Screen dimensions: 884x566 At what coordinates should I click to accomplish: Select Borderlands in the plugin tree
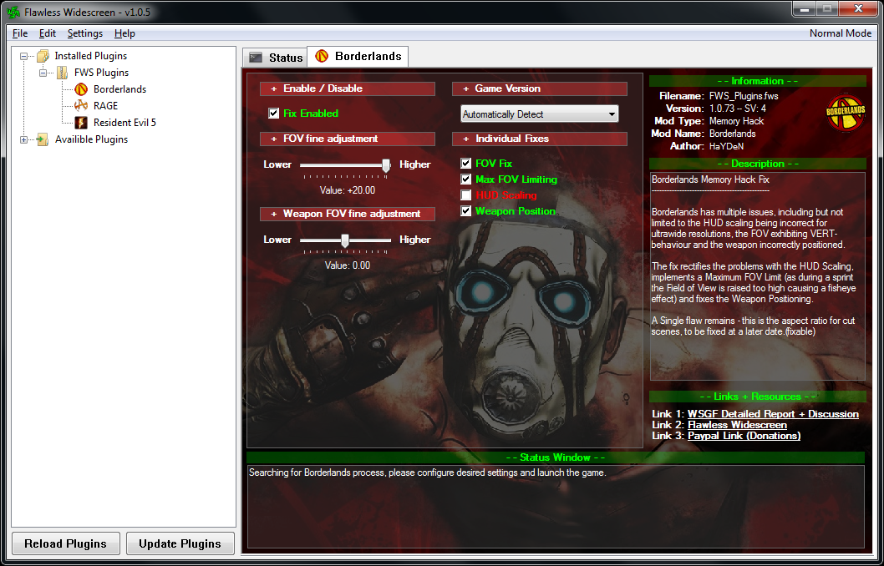[x=119, y=89]
